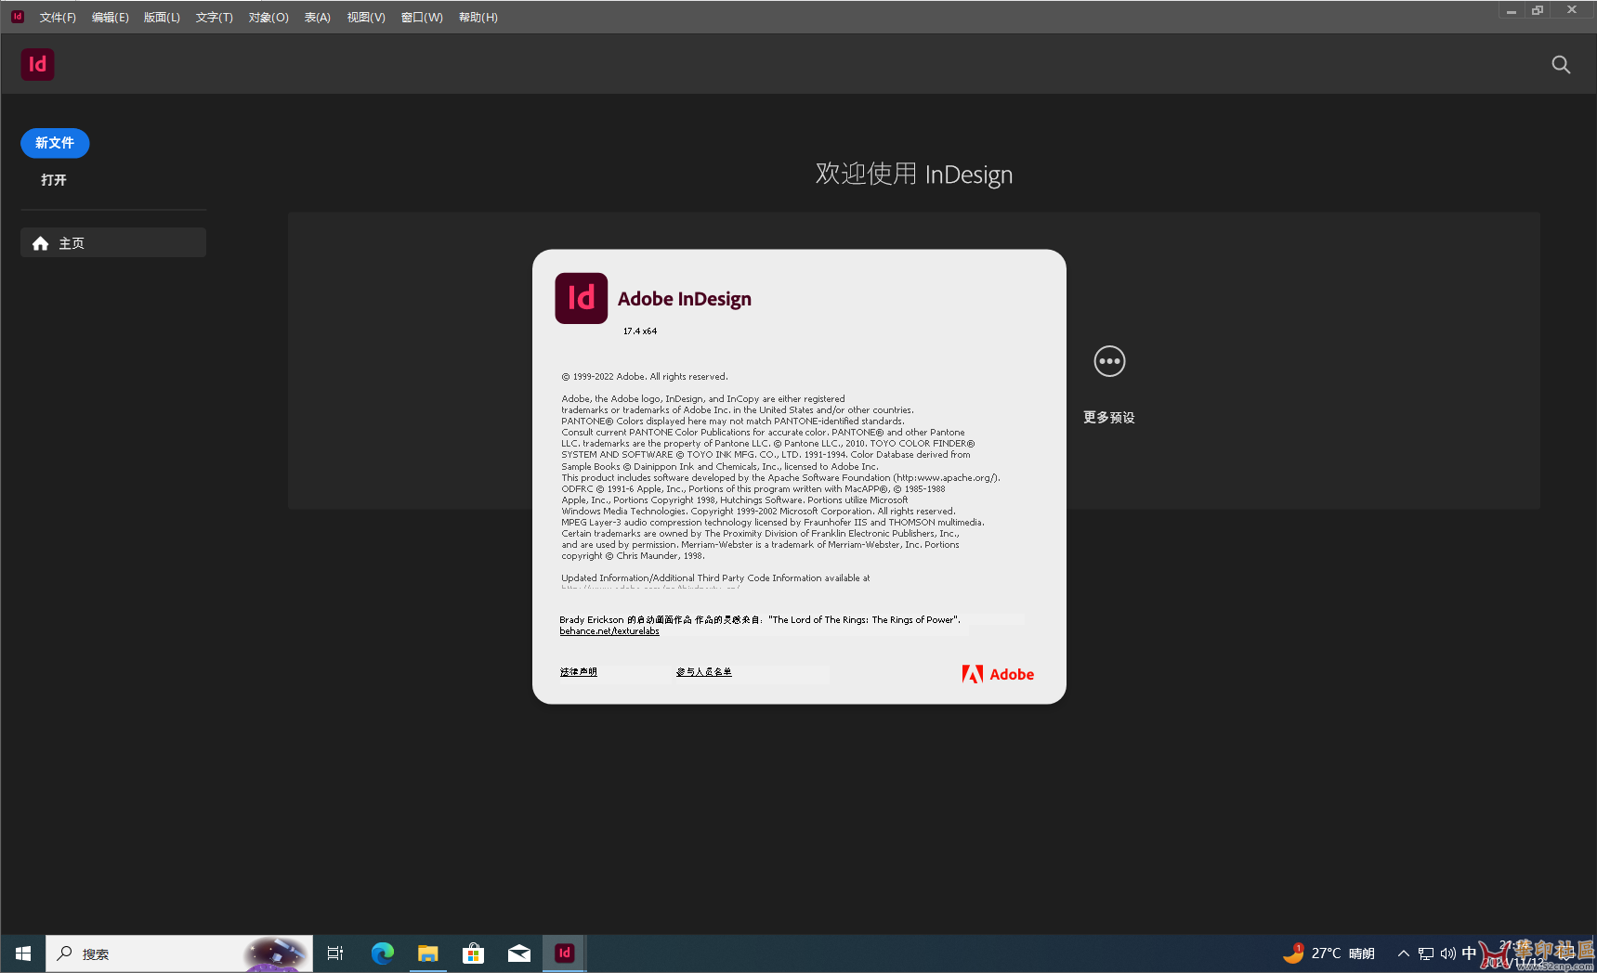Open Task View on the taskbar
This screenshot has width=1597, height=973.
[x=335, y=954]
